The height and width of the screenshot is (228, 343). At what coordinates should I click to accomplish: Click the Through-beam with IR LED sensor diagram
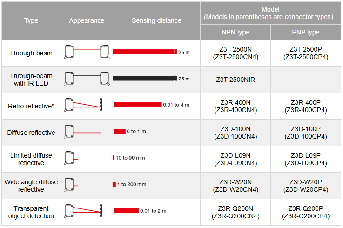point(87,79)
